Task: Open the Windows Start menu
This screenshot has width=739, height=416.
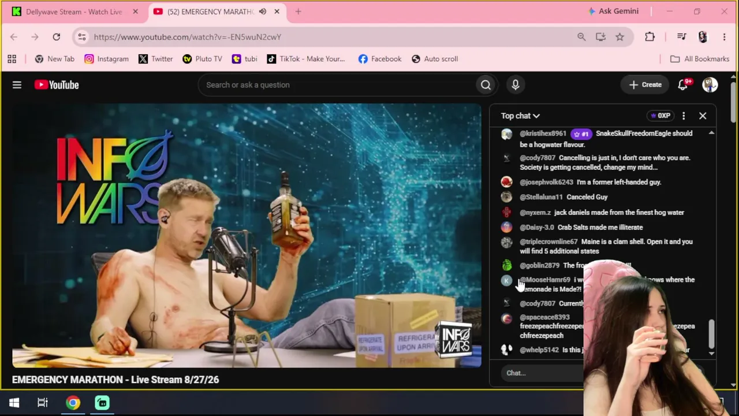Action: point(14,403)
